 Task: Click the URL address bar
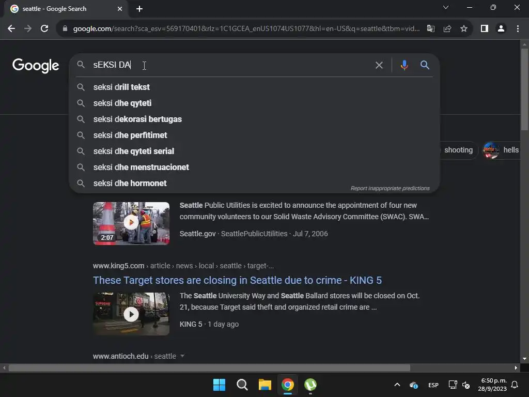(x=246, y=29)
